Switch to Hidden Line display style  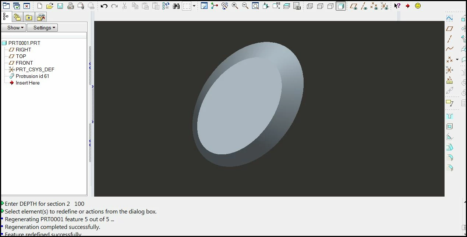pyautogui.click(x=320, y=6)
